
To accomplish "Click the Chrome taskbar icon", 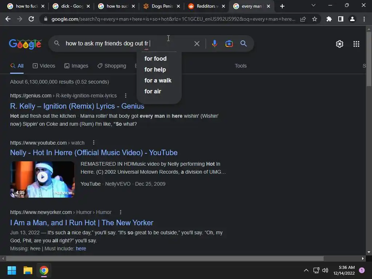I will [44, 270].
